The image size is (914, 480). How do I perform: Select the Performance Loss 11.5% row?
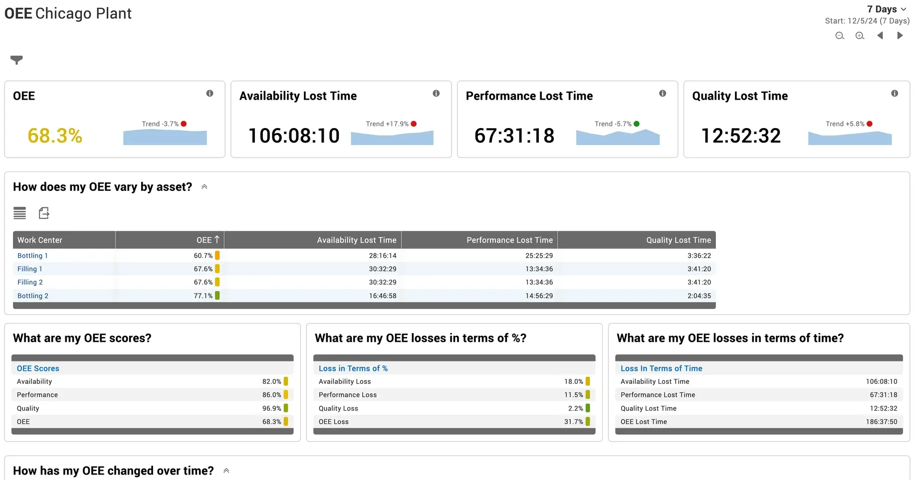pyautogui.click(x=454, y=395)
